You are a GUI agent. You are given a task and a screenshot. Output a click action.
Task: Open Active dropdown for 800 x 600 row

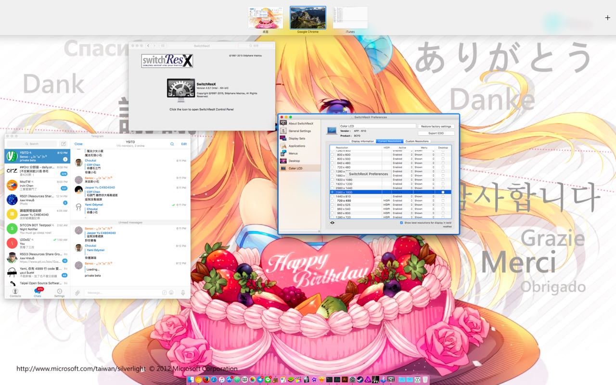[x=402, y=154]
